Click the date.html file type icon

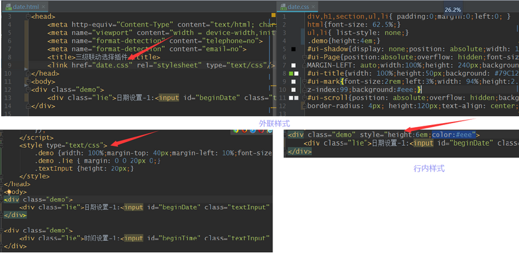tap(8, 6)
